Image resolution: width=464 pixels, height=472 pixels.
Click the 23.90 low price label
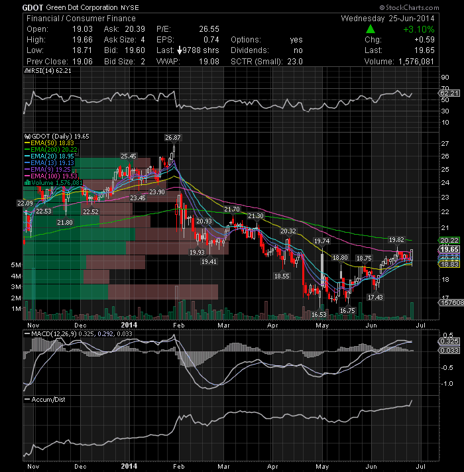pos(157,192)
